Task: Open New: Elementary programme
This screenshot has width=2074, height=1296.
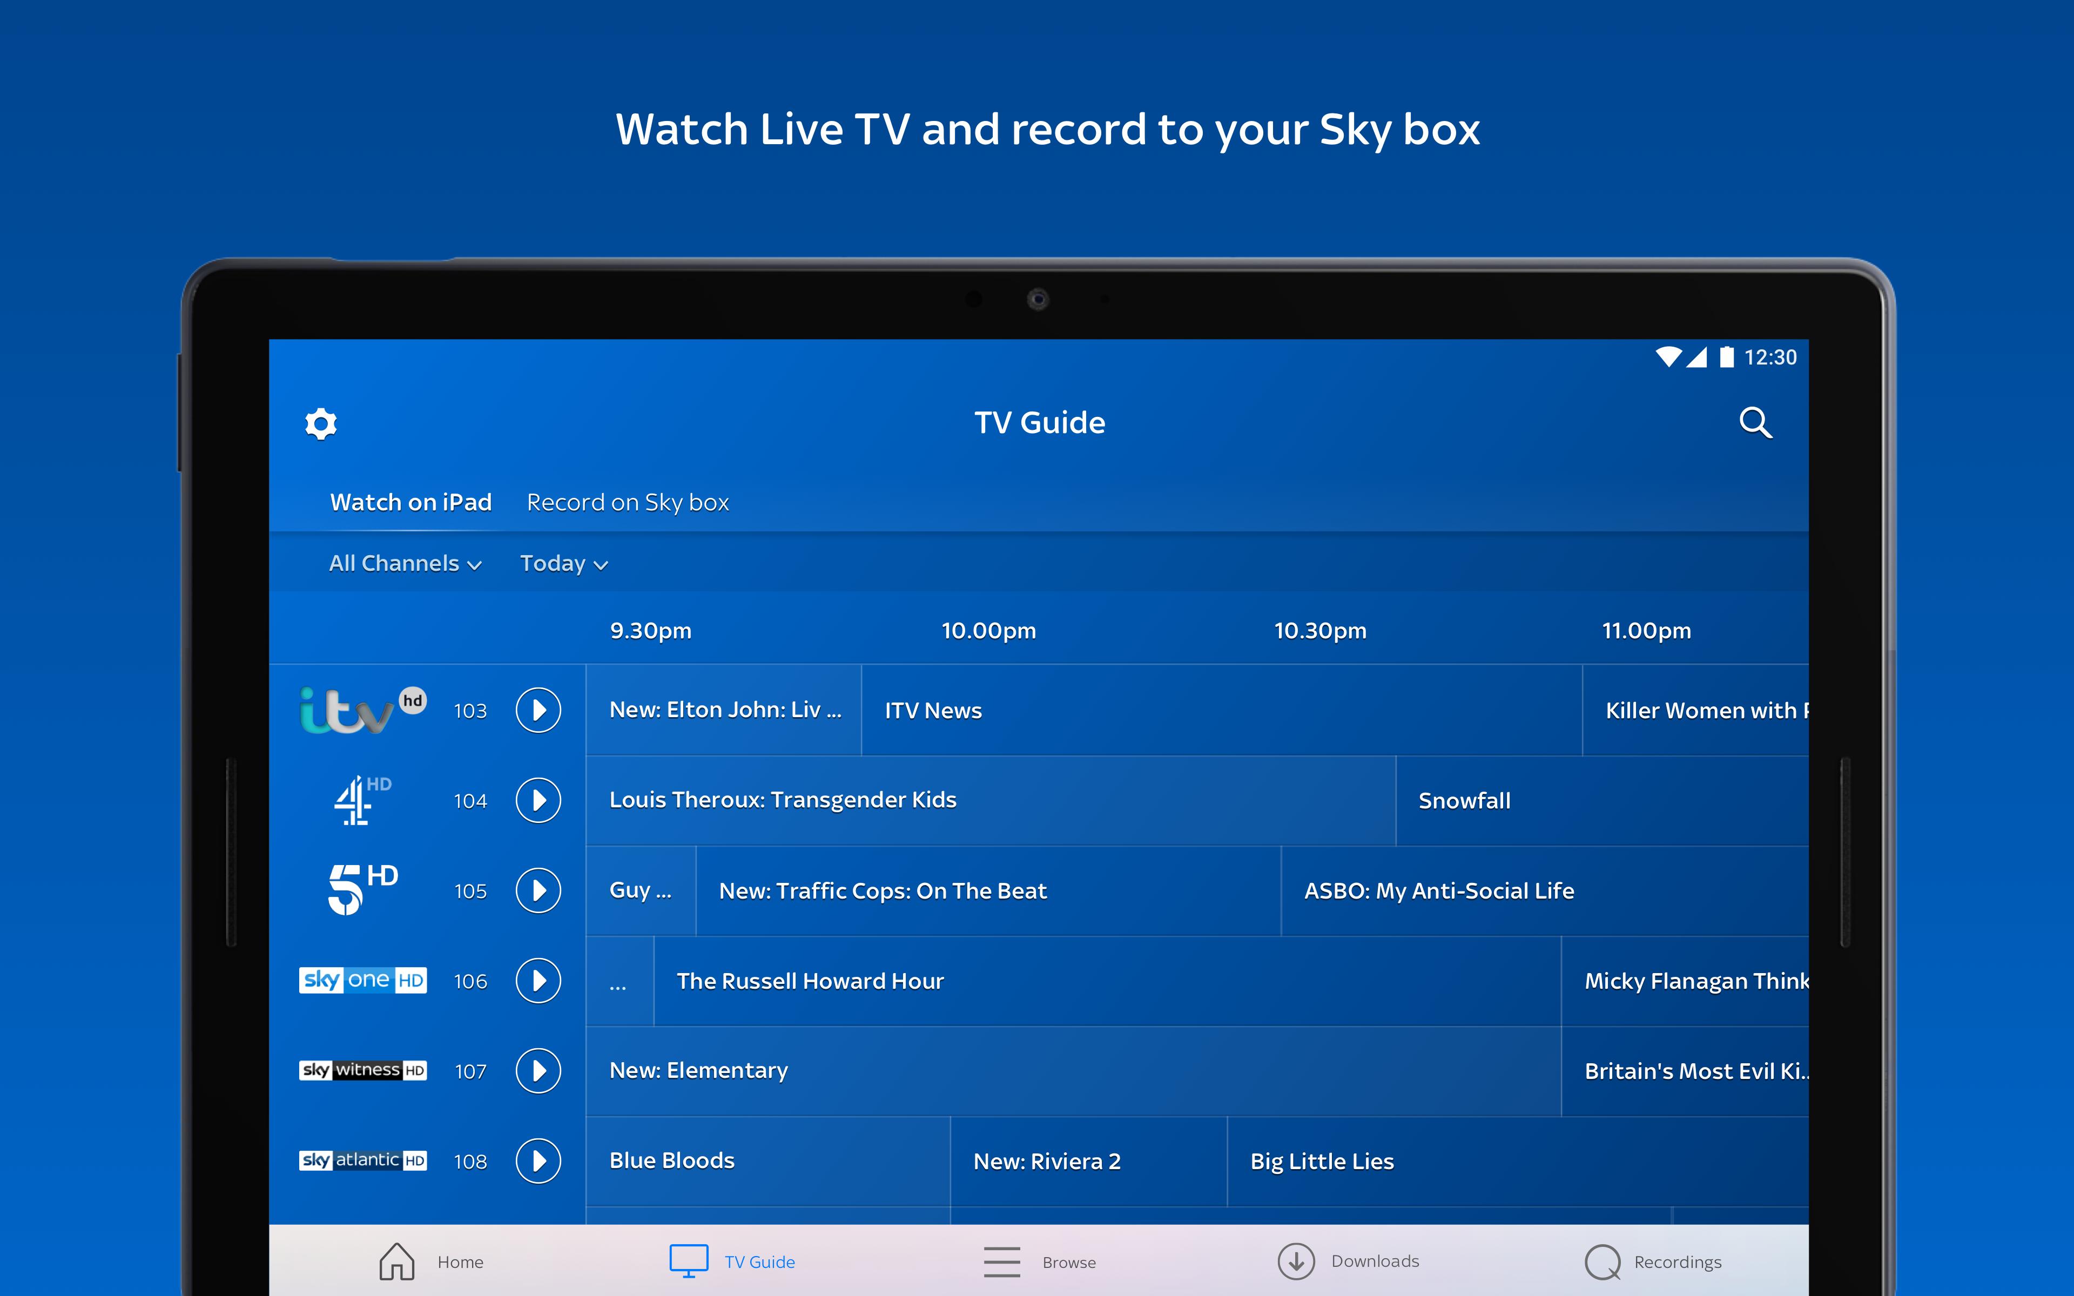Action: pyautogui.click(x=1073, y=1071)
